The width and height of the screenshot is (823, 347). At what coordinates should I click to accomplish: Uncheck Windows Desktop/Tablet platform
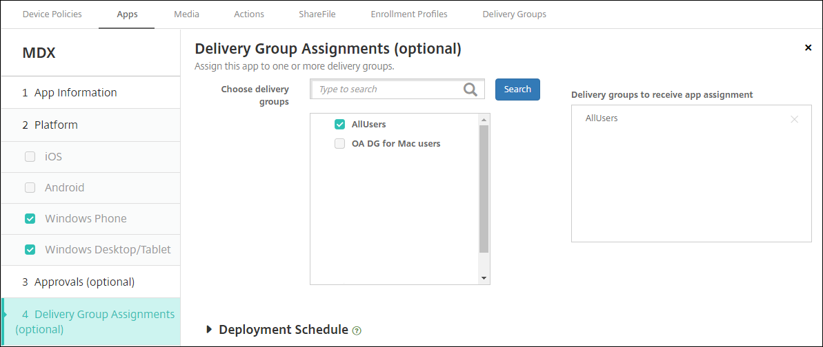click(30, 249)
